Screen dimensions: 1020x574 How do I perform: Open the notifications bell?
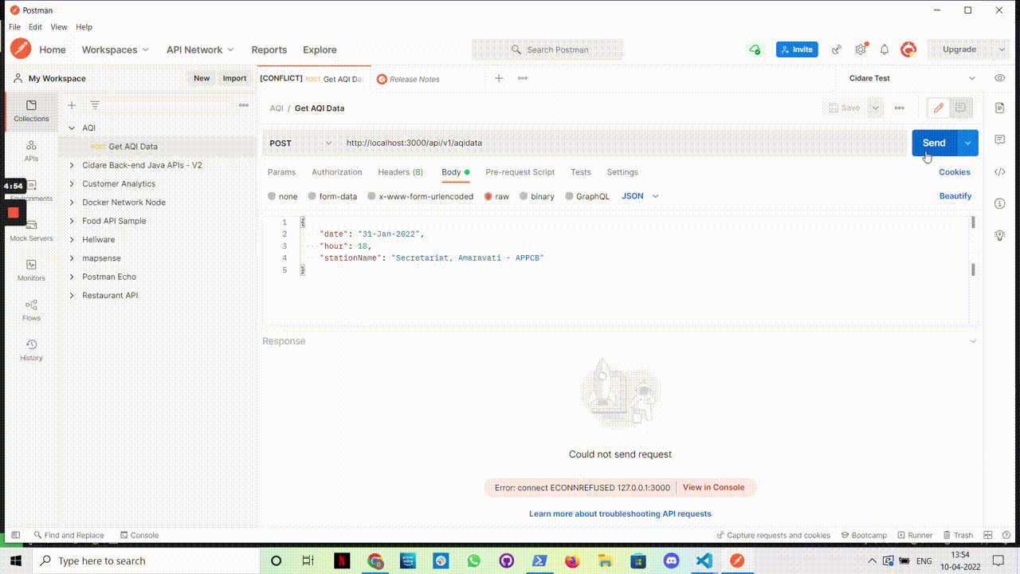pyautogui.click(x=885, y=49)
